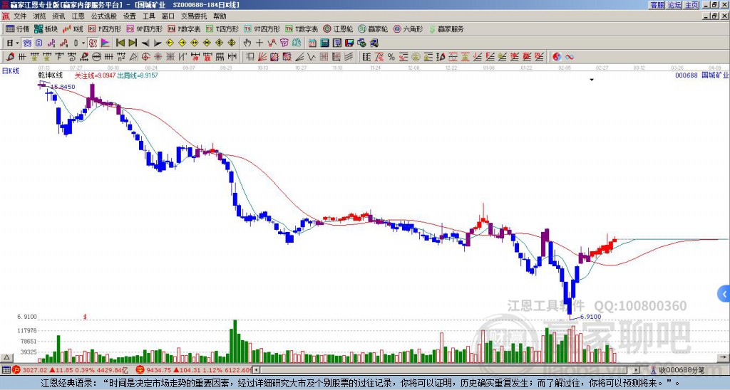Image resolution: width=730 pixels, height=390 pixels.
Task: Open the P四方形 tool
Action: coord(106,28)
